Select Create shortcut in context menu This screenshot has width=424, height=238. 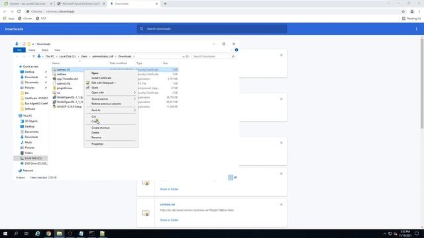tap(100, 128)
